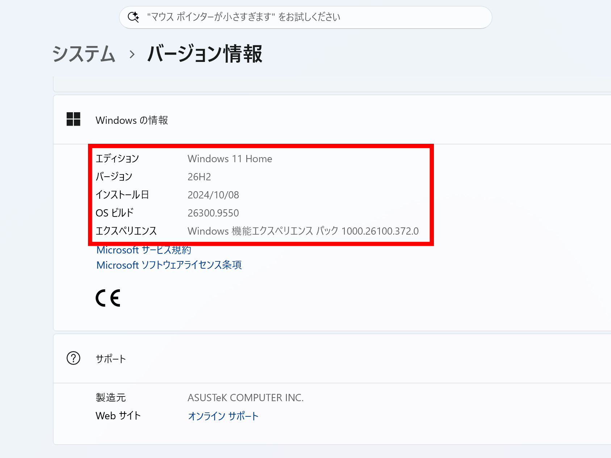This screenshot has height=458, width=611.
Task: Click the breadcrumb chevron separator
Action: [132, 55]
